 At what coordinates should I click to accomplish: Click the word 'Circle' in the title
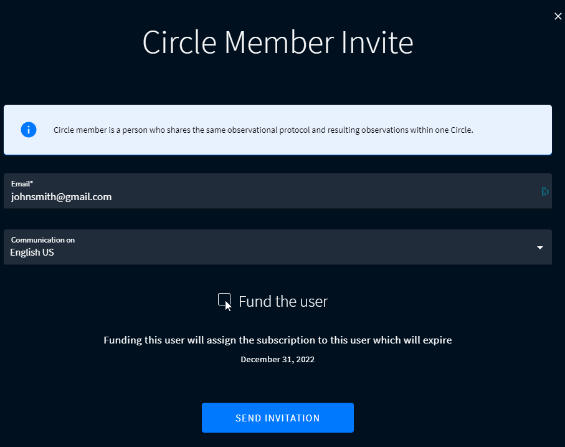click(x=179, y=42)
